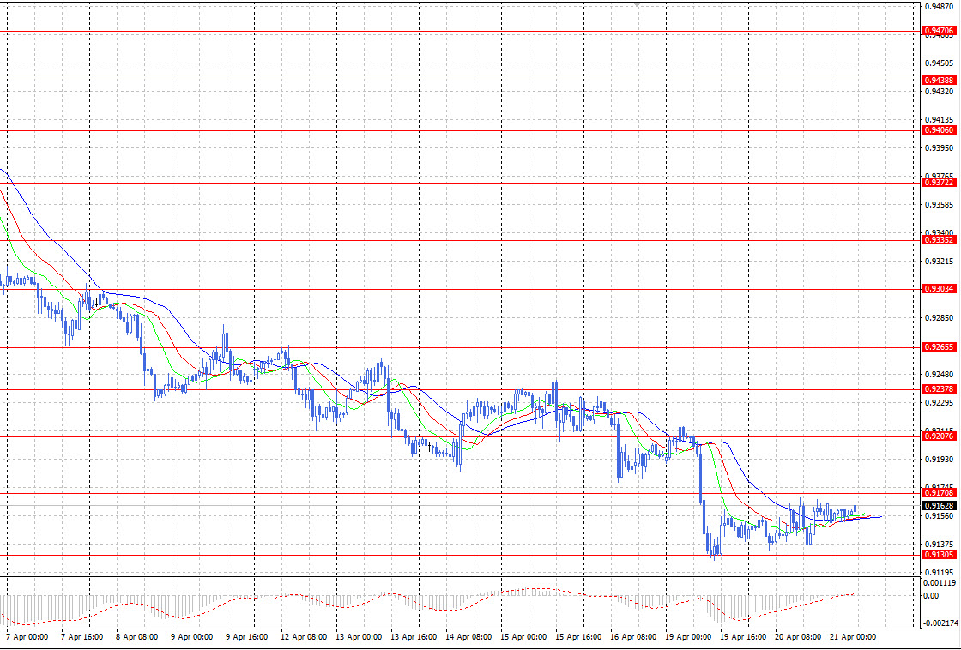Click the 14 Apr 08:00 time label
The height and width of the screenshot is (650, 961).
pos(468,637)
